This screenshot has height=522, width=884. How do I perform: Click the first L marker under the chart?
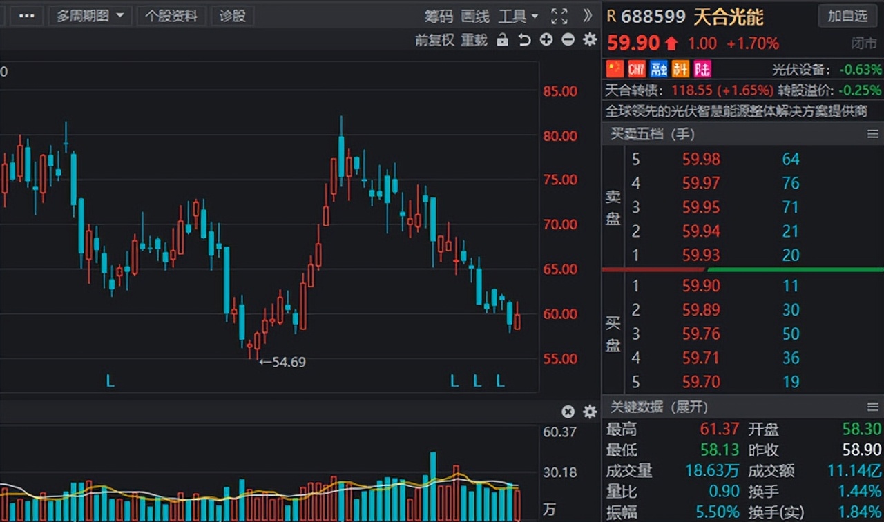coord(110,380)
